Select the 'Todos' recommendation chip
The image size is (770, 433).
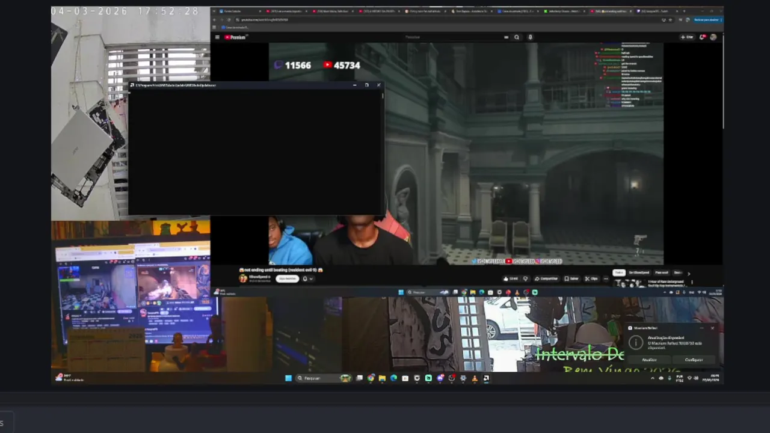pos(619,272)
